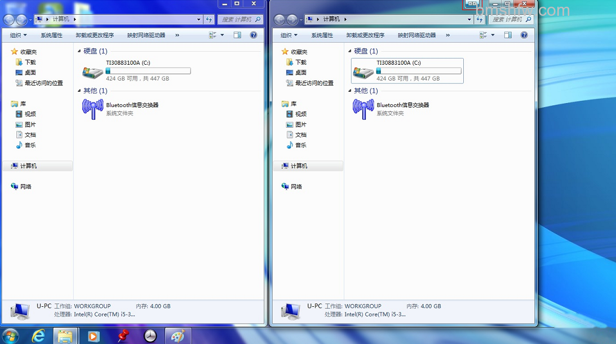Click the C: drive capacity bar in left window

[x=148, y=71]
